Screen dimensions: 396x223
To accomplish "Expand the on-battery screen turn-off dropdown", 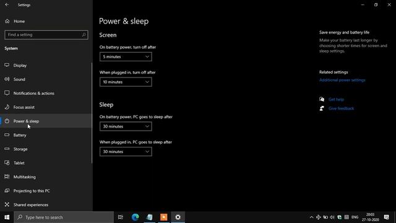I will [126, 56].
